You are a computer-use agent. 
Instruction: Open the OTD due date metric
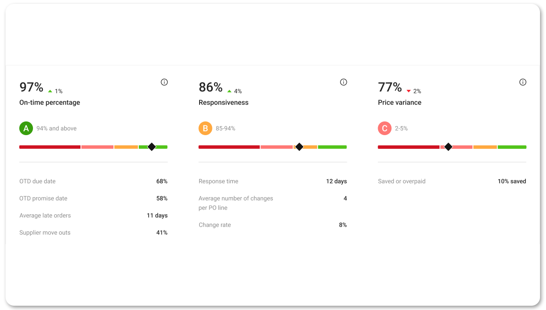point(37,181)
